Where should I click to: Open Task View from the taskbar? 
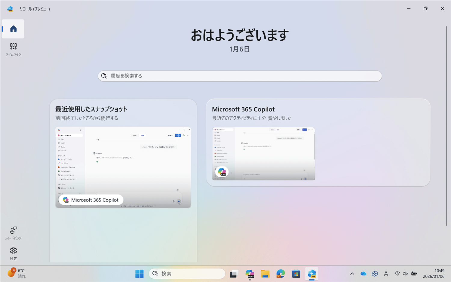tap(234, 274)
